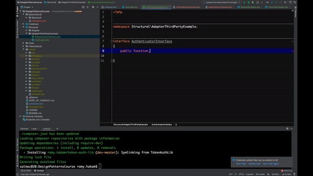Switch to UserLogin.php editor tab
313x176 pixels.
point(130,7)
